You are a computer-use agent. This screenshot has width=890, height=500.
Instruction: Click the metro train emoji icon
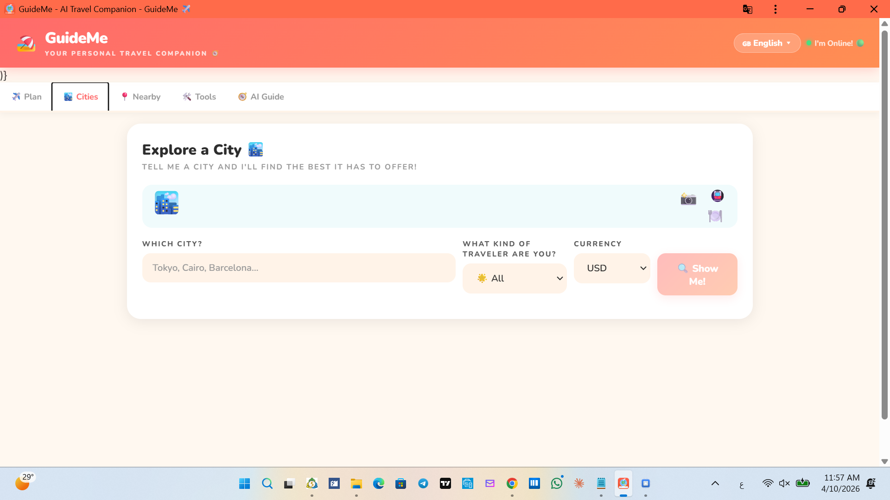click(x=717, y=195)
